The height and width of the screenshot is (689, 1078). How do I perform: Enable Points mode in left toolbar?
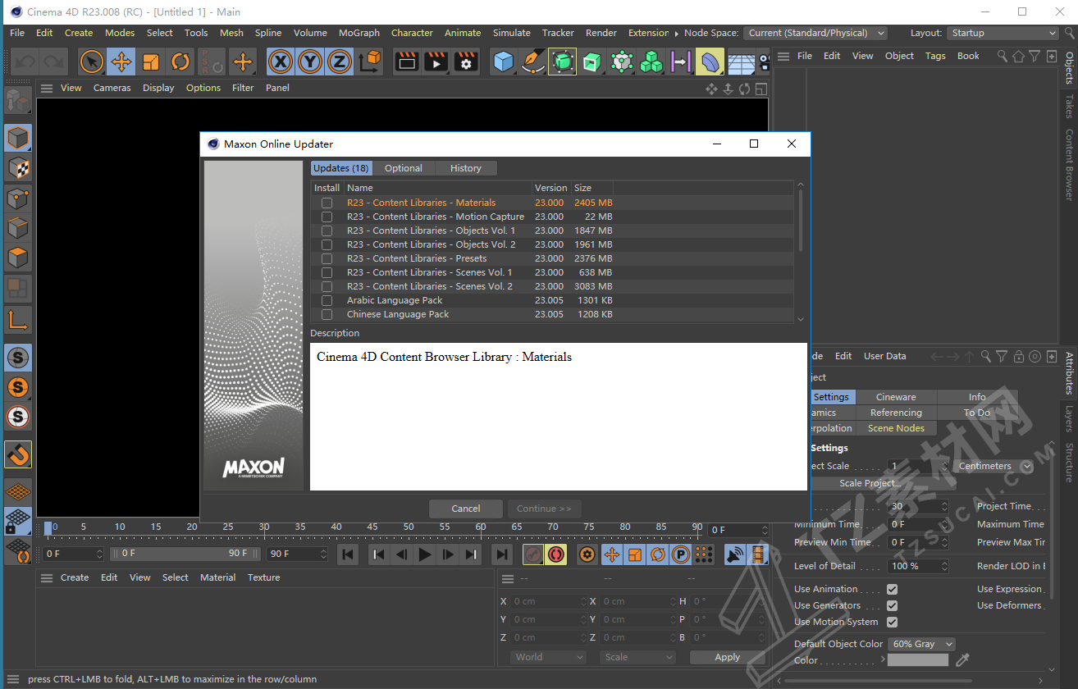click(x=18, y=198)
